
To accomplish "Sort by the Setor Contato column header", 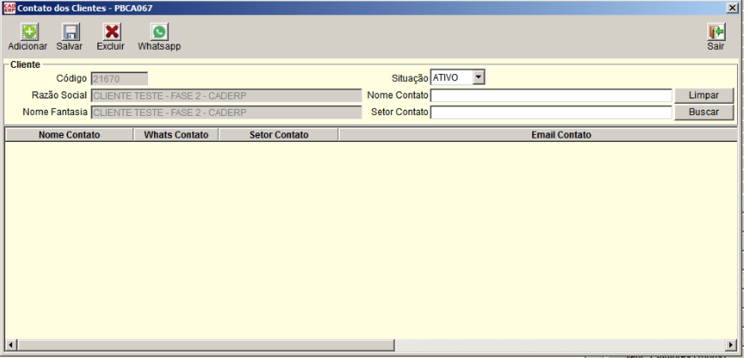I will [279, 135].
